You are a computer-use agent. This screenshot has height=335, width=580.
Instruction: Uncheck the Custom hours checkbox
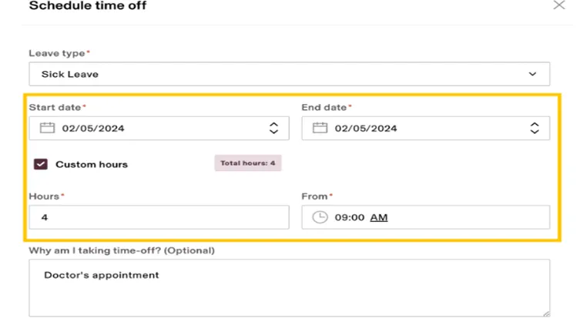click(41, 164)
